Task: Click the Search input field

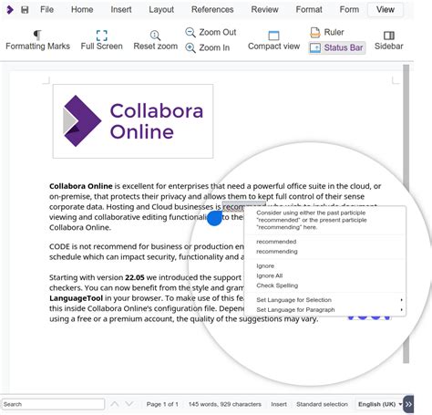Action: (x=53, y=404)
